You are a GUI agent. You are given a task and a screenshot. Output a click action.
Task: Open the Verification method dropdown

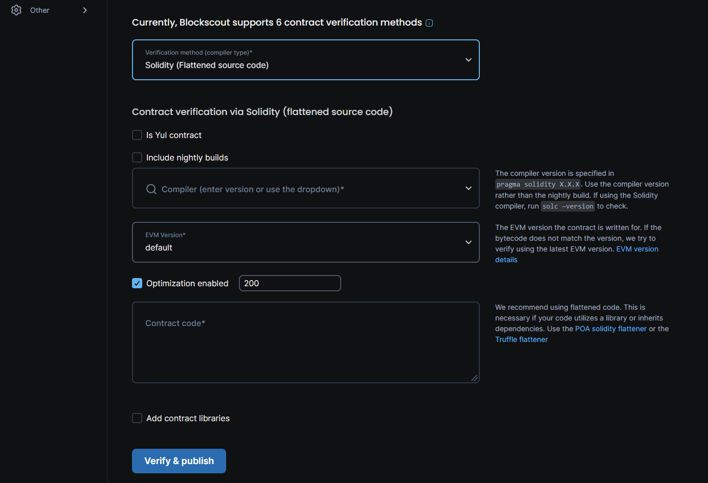[x=305, y=60]
